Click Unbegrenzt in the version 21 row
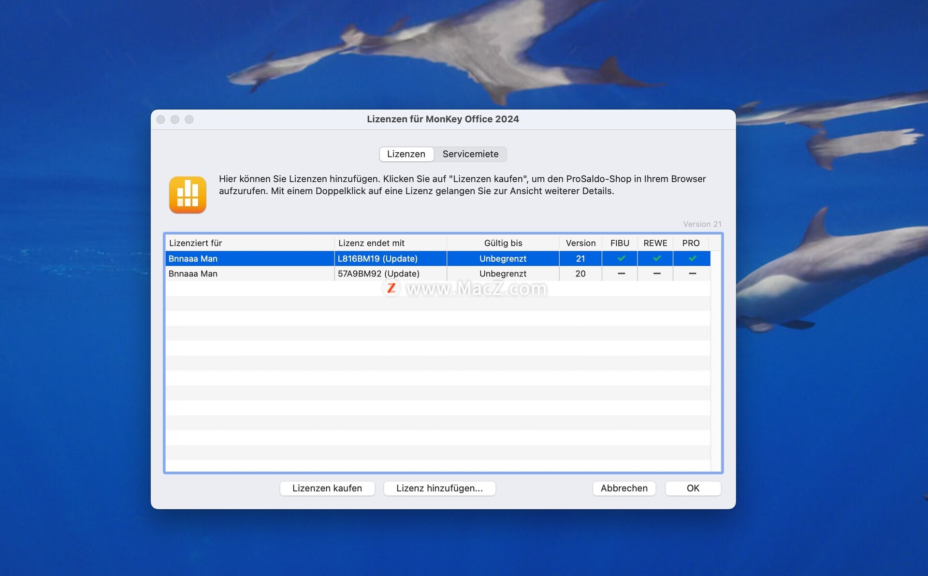The height and width of the screenshot is (576, 928). 503,259
